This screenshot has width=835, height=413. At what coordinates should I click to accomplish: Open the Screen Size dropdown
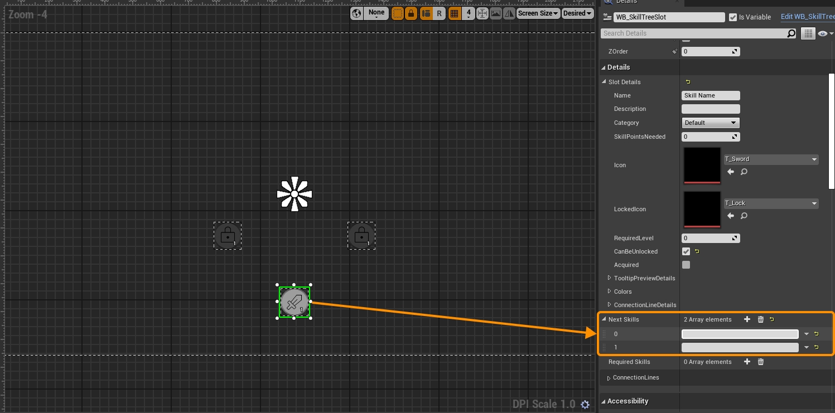tap(538, 13)
